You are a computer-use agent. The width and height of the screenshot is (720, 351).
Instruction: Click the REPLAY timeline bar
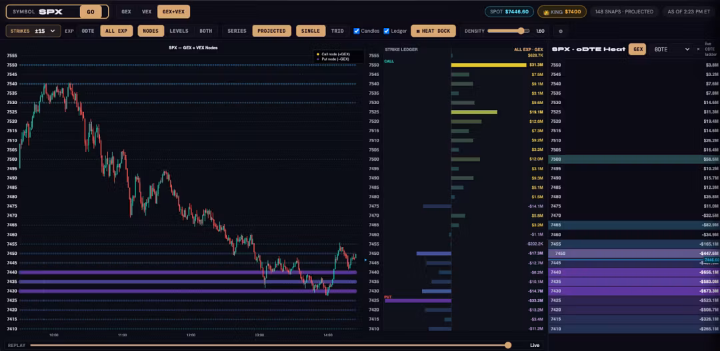point(270,346)
